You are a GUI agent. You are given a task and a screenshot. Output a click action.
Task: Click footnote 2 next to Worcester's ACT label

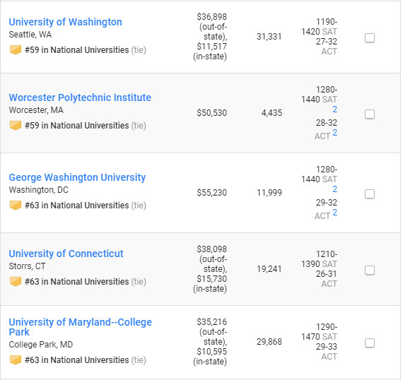334,133
